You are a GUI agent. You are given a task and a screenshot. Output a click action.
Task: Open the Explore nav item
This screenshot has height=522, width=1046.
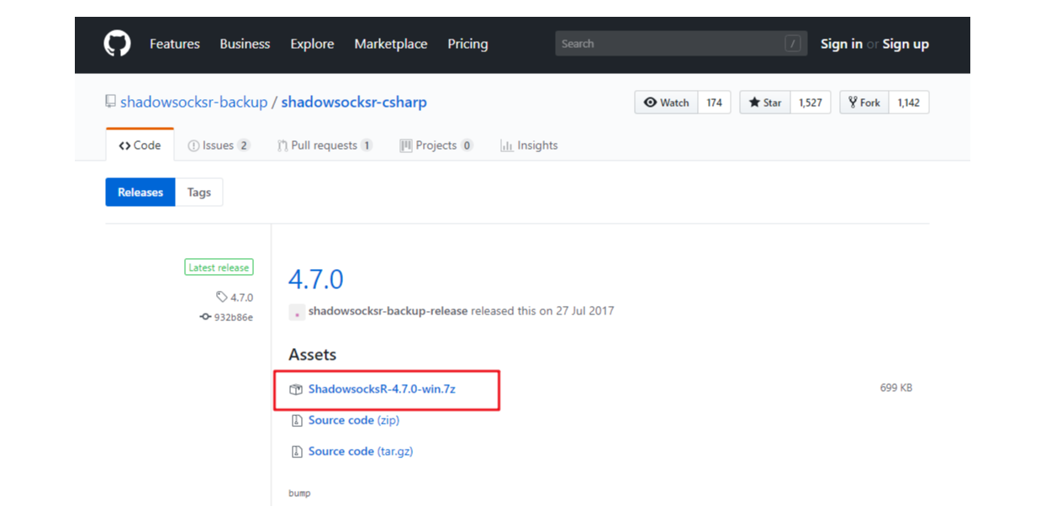click(312, 44)
